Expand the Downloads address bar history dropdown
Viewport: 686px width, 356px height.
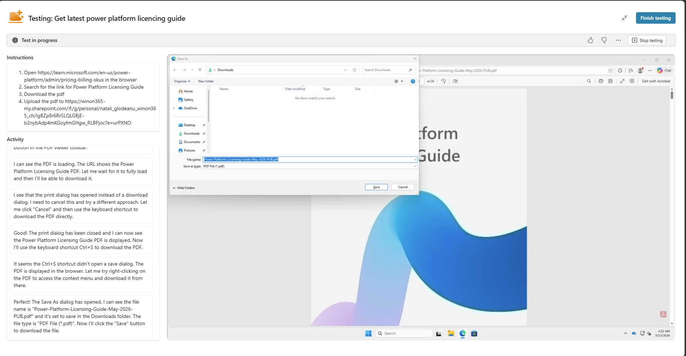click(346, 70)
